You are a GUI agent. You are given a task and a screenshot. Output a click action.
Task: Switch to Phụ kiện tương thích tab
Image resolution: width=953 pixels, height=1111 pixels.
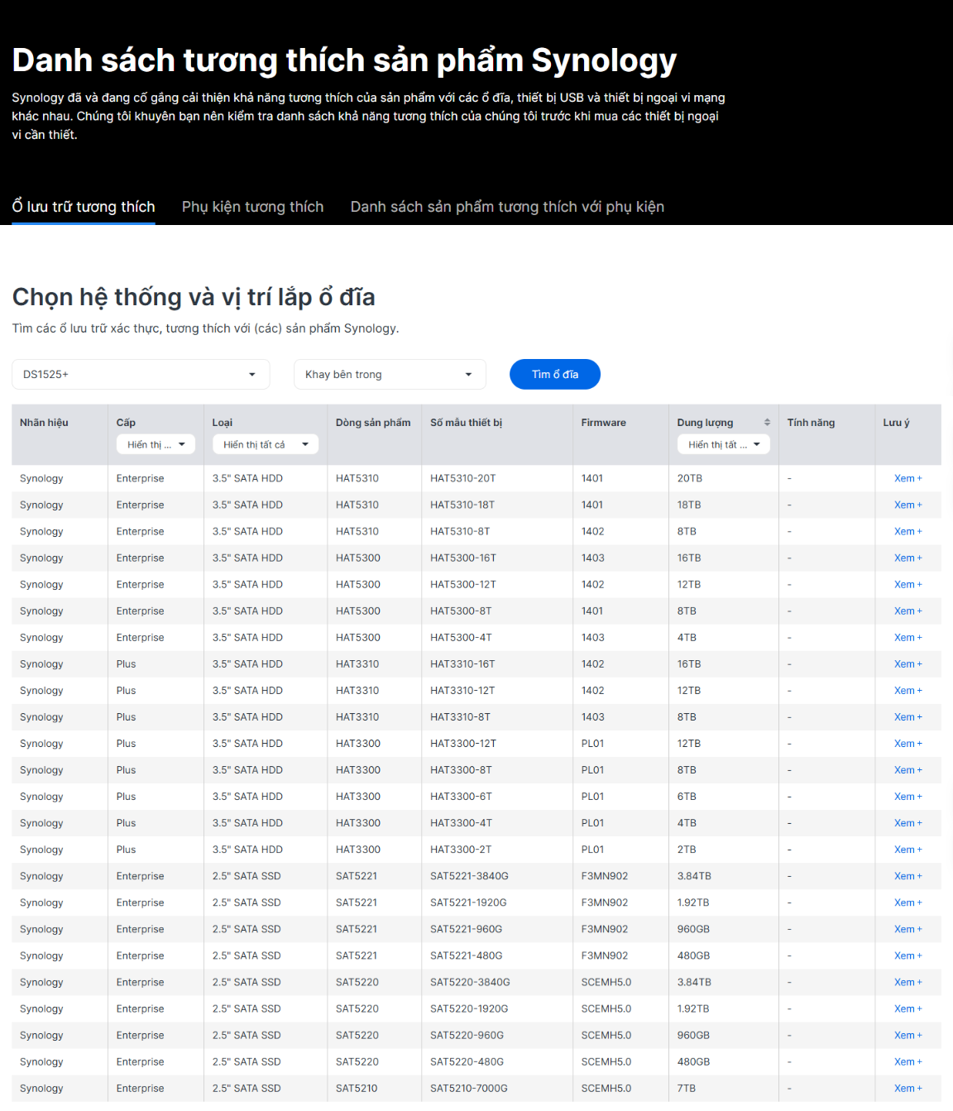(x=252, y=207)
